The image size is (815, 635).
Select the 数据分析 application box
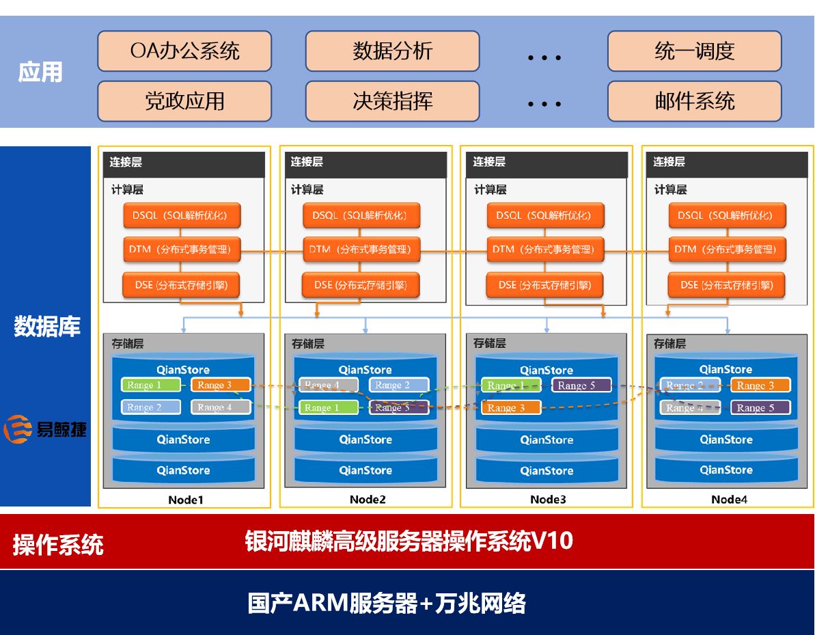[x=392, y=51]
